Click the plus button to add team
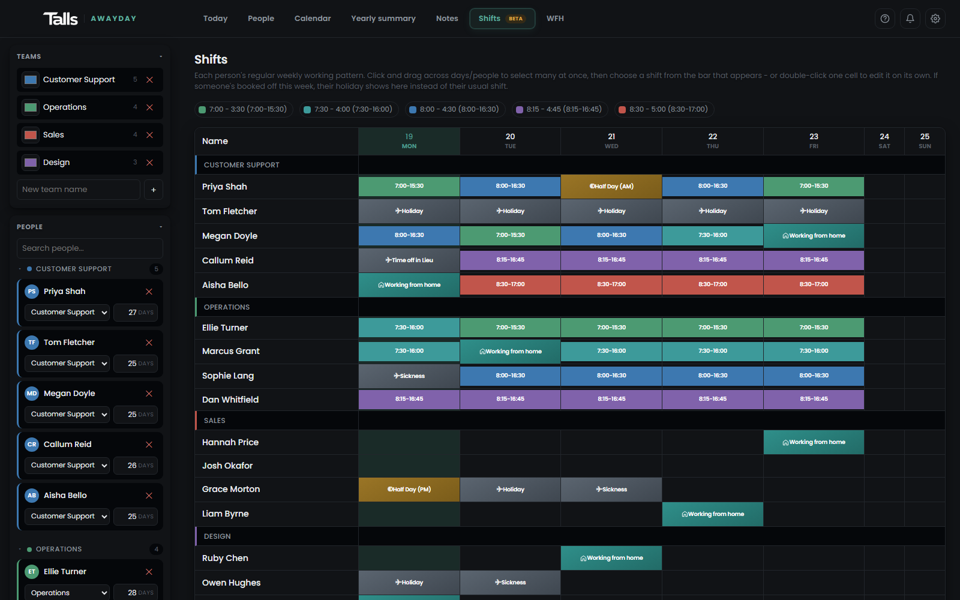Viewport: 960px width, 600px height. pyautogui.click(x=154, y=190)
